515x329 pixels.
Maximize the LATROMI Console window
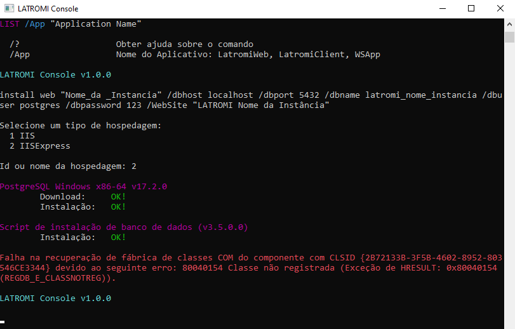[x=471, y=8]
